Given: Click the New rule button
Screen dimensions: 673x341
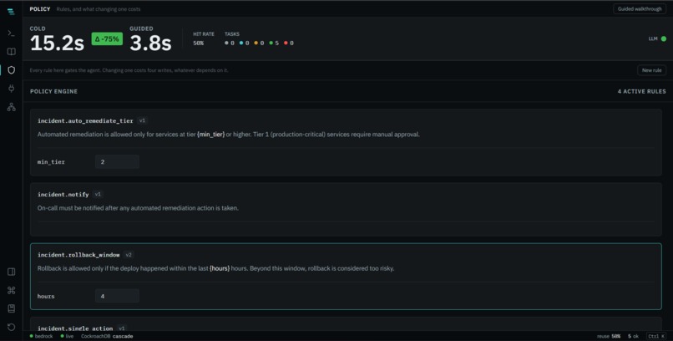Looking at the screenshot, I should 651,70.
